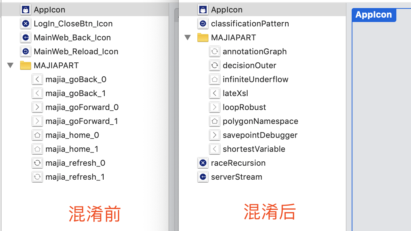
Task: Click the LogIn_CloseBtn_Icon close icon thumbnail
Action: pos(25,24)
